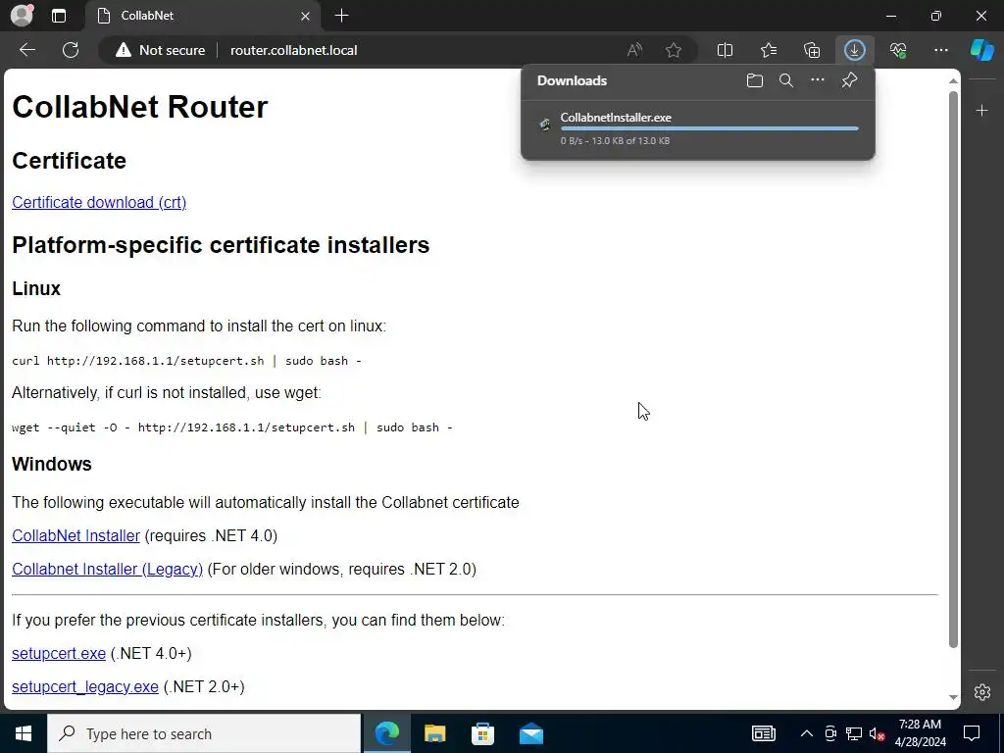
Task: Click the browser Back arrow
Action: pos(26,50)
